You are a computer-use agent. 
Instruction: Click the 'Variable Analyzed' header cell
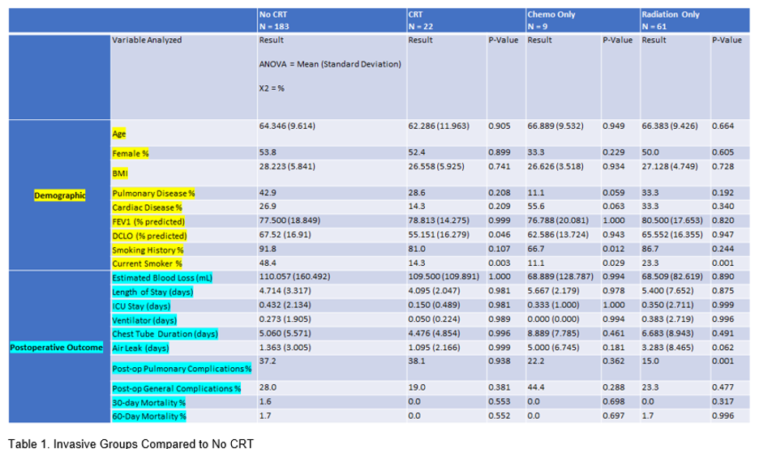coord(147,39)
